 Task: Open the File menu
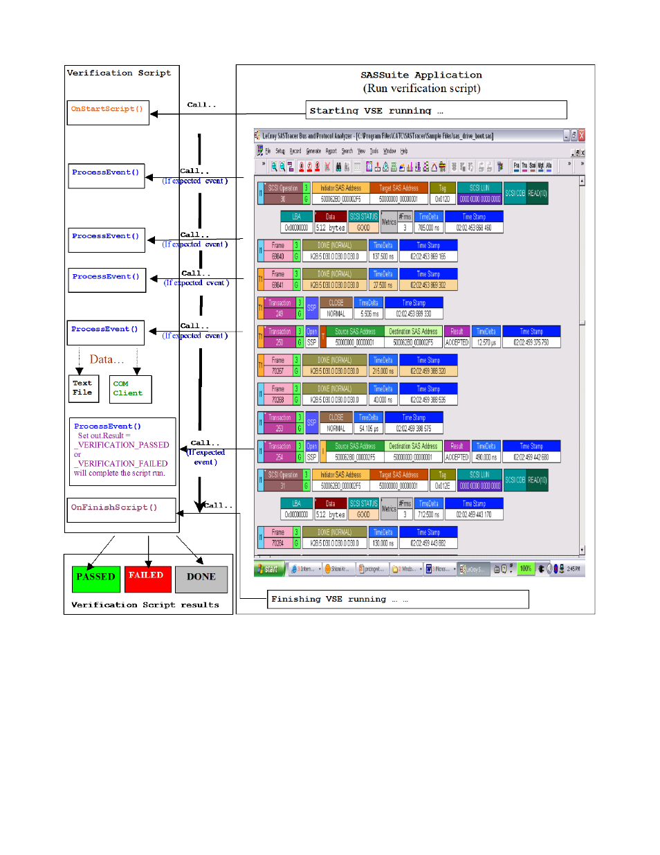point(268,151)
